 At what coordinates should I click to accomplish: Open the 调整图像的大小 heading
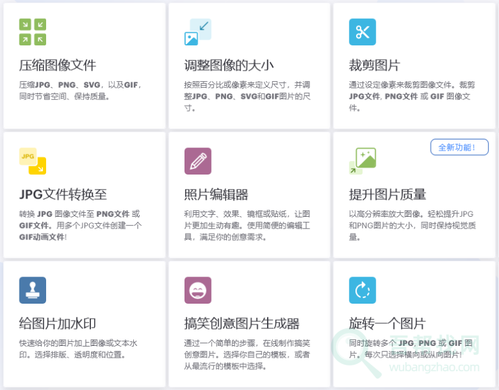(229, 66)
